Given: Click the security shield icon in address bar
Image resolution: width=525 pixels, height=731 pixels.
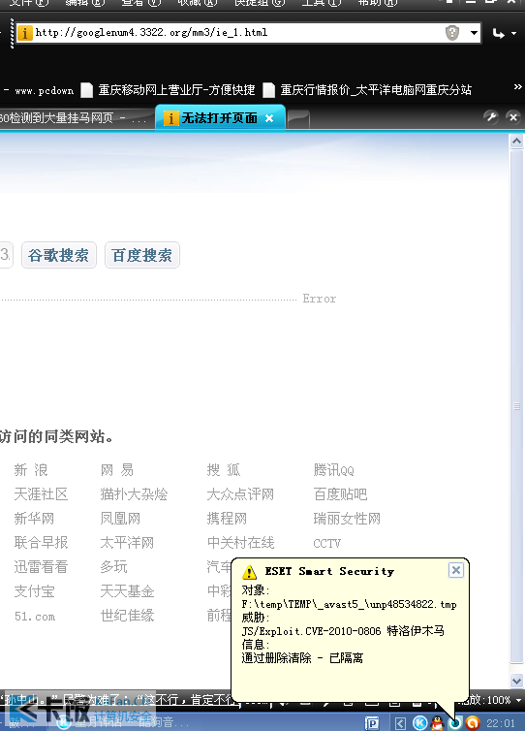Looking at the screenshot, I should [452, 33].
